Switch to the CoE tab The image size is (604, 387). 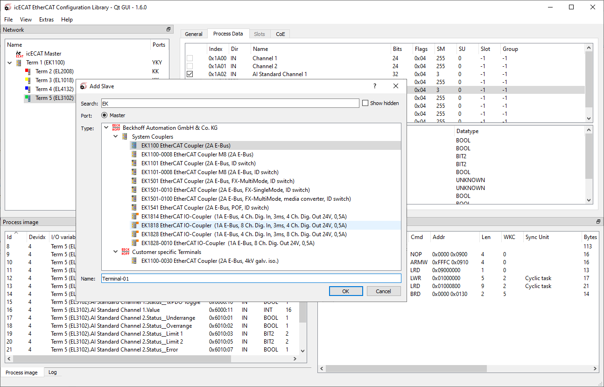tap(281, 34)
